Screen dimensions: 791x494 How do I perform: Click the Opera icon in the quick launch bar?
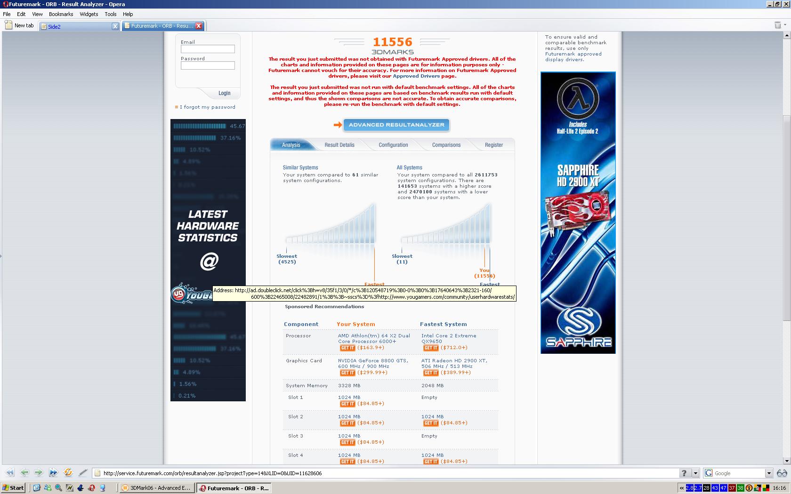91,488
